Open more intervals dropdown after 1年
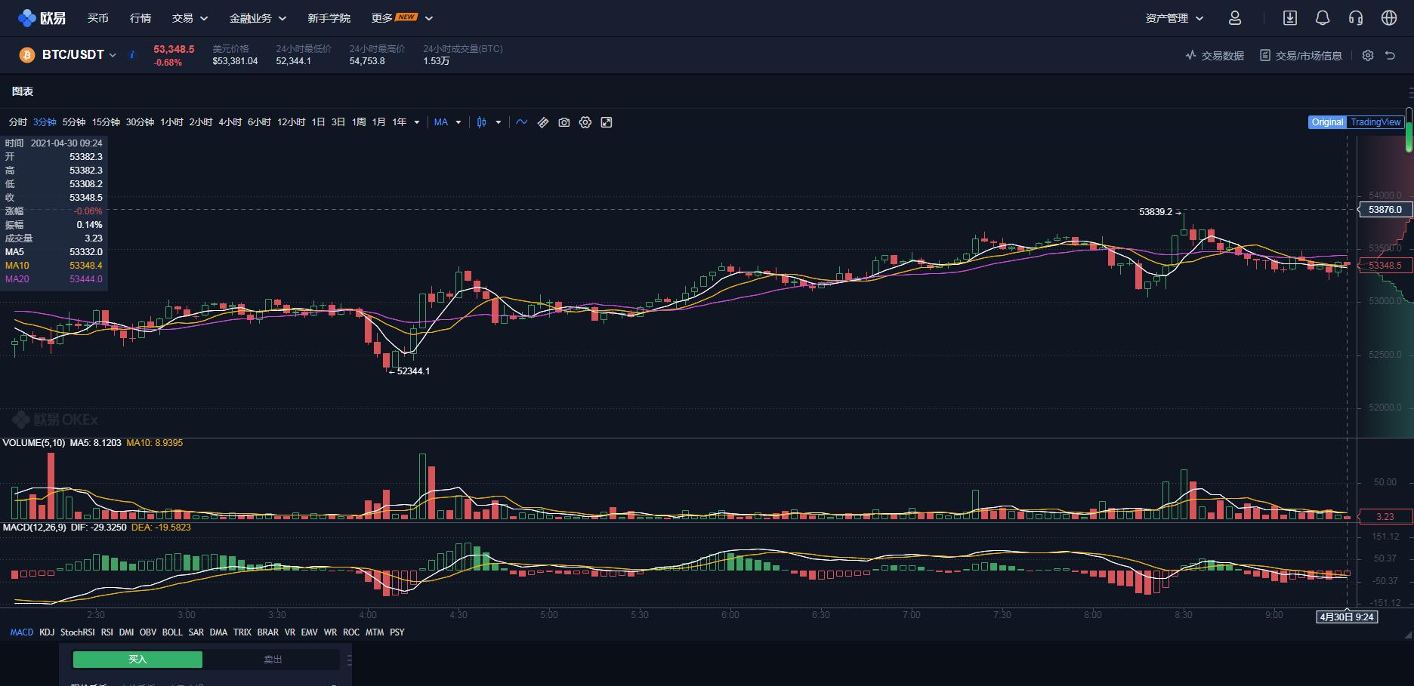This screenshot has width=1414, height=686. (x=417, y=122)
